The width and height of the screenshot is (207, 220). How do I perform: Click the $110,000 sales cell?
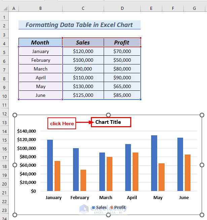83,78
